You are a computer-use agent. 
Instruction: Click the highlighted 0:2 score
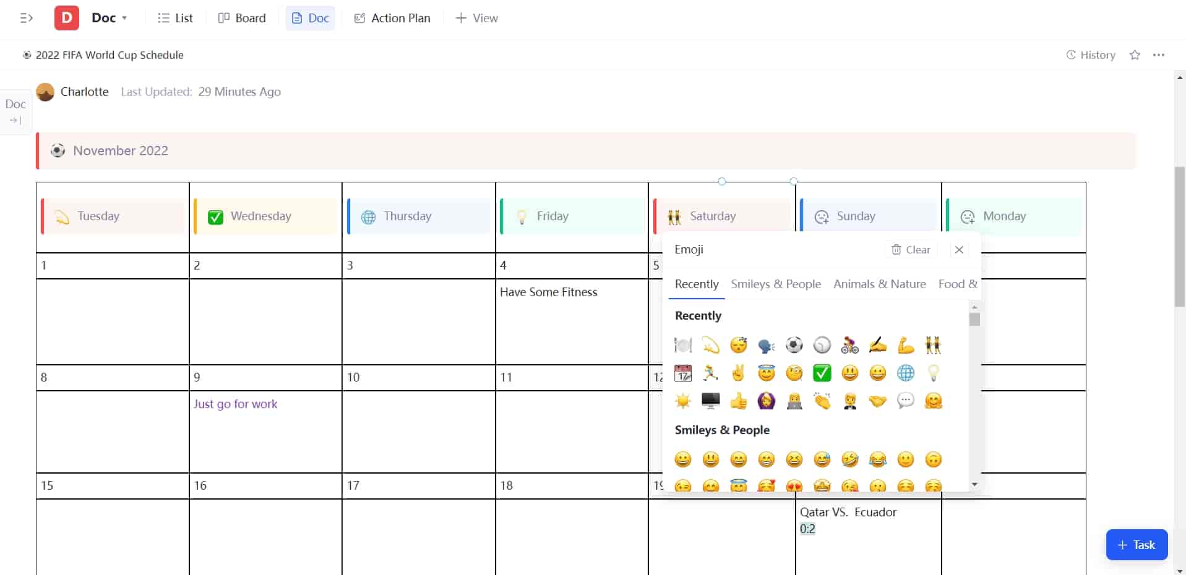click(807, 529)
